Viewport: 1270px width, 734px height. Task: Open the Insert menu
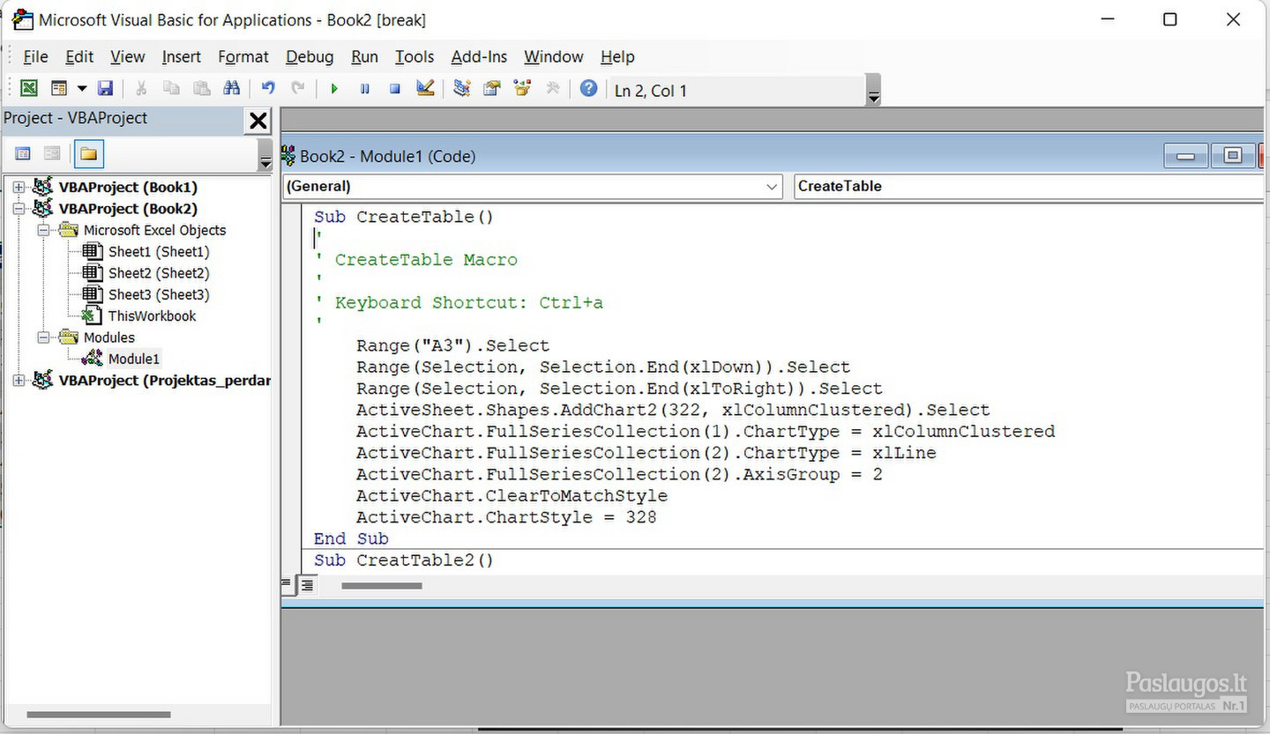[181, 56]
